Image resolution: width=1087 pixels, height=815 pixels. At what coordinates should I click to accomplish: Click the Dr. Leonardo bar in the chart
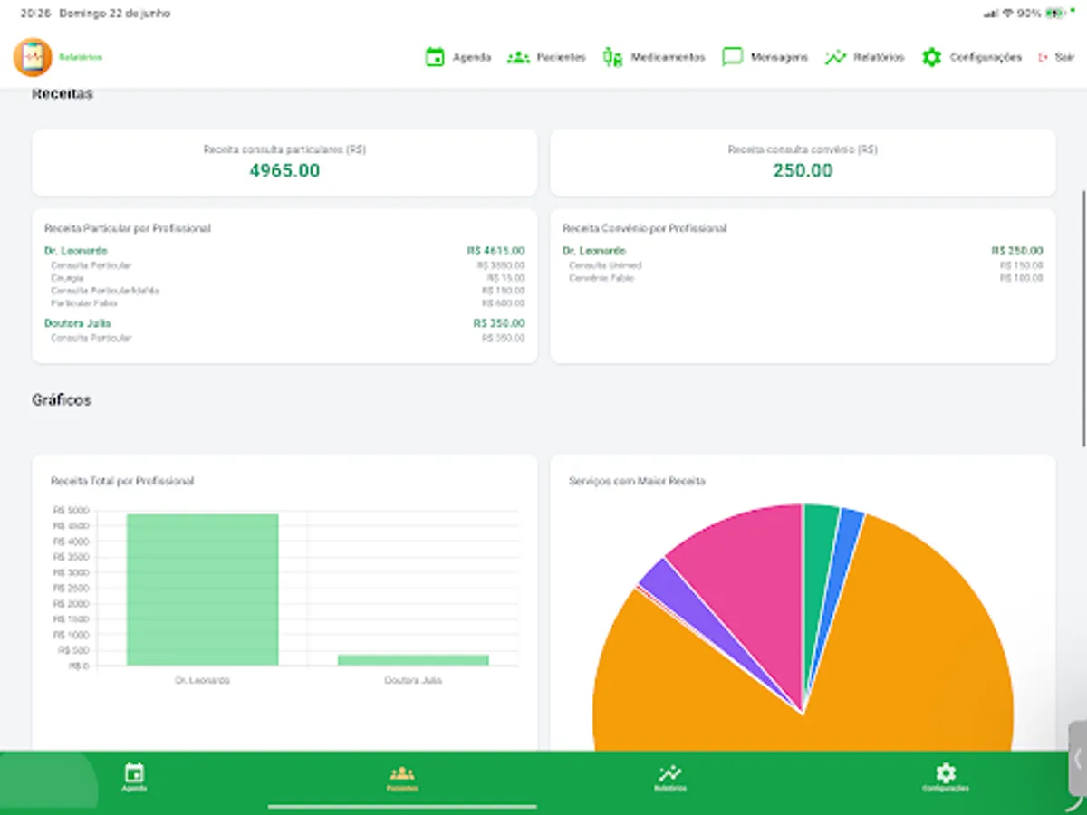pyautogui.click(x=202, y=590)
